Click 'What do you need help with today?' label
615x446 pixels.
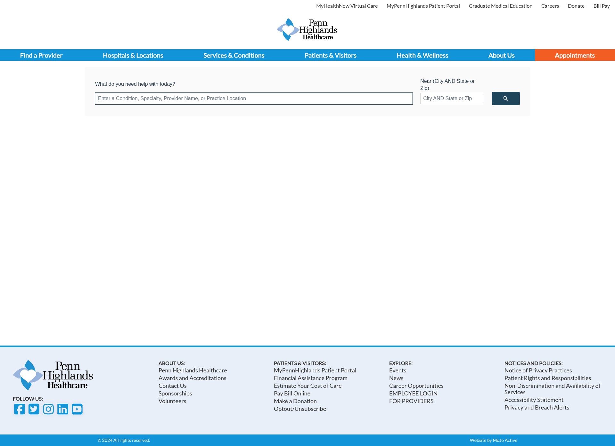[x=135, y=84]
